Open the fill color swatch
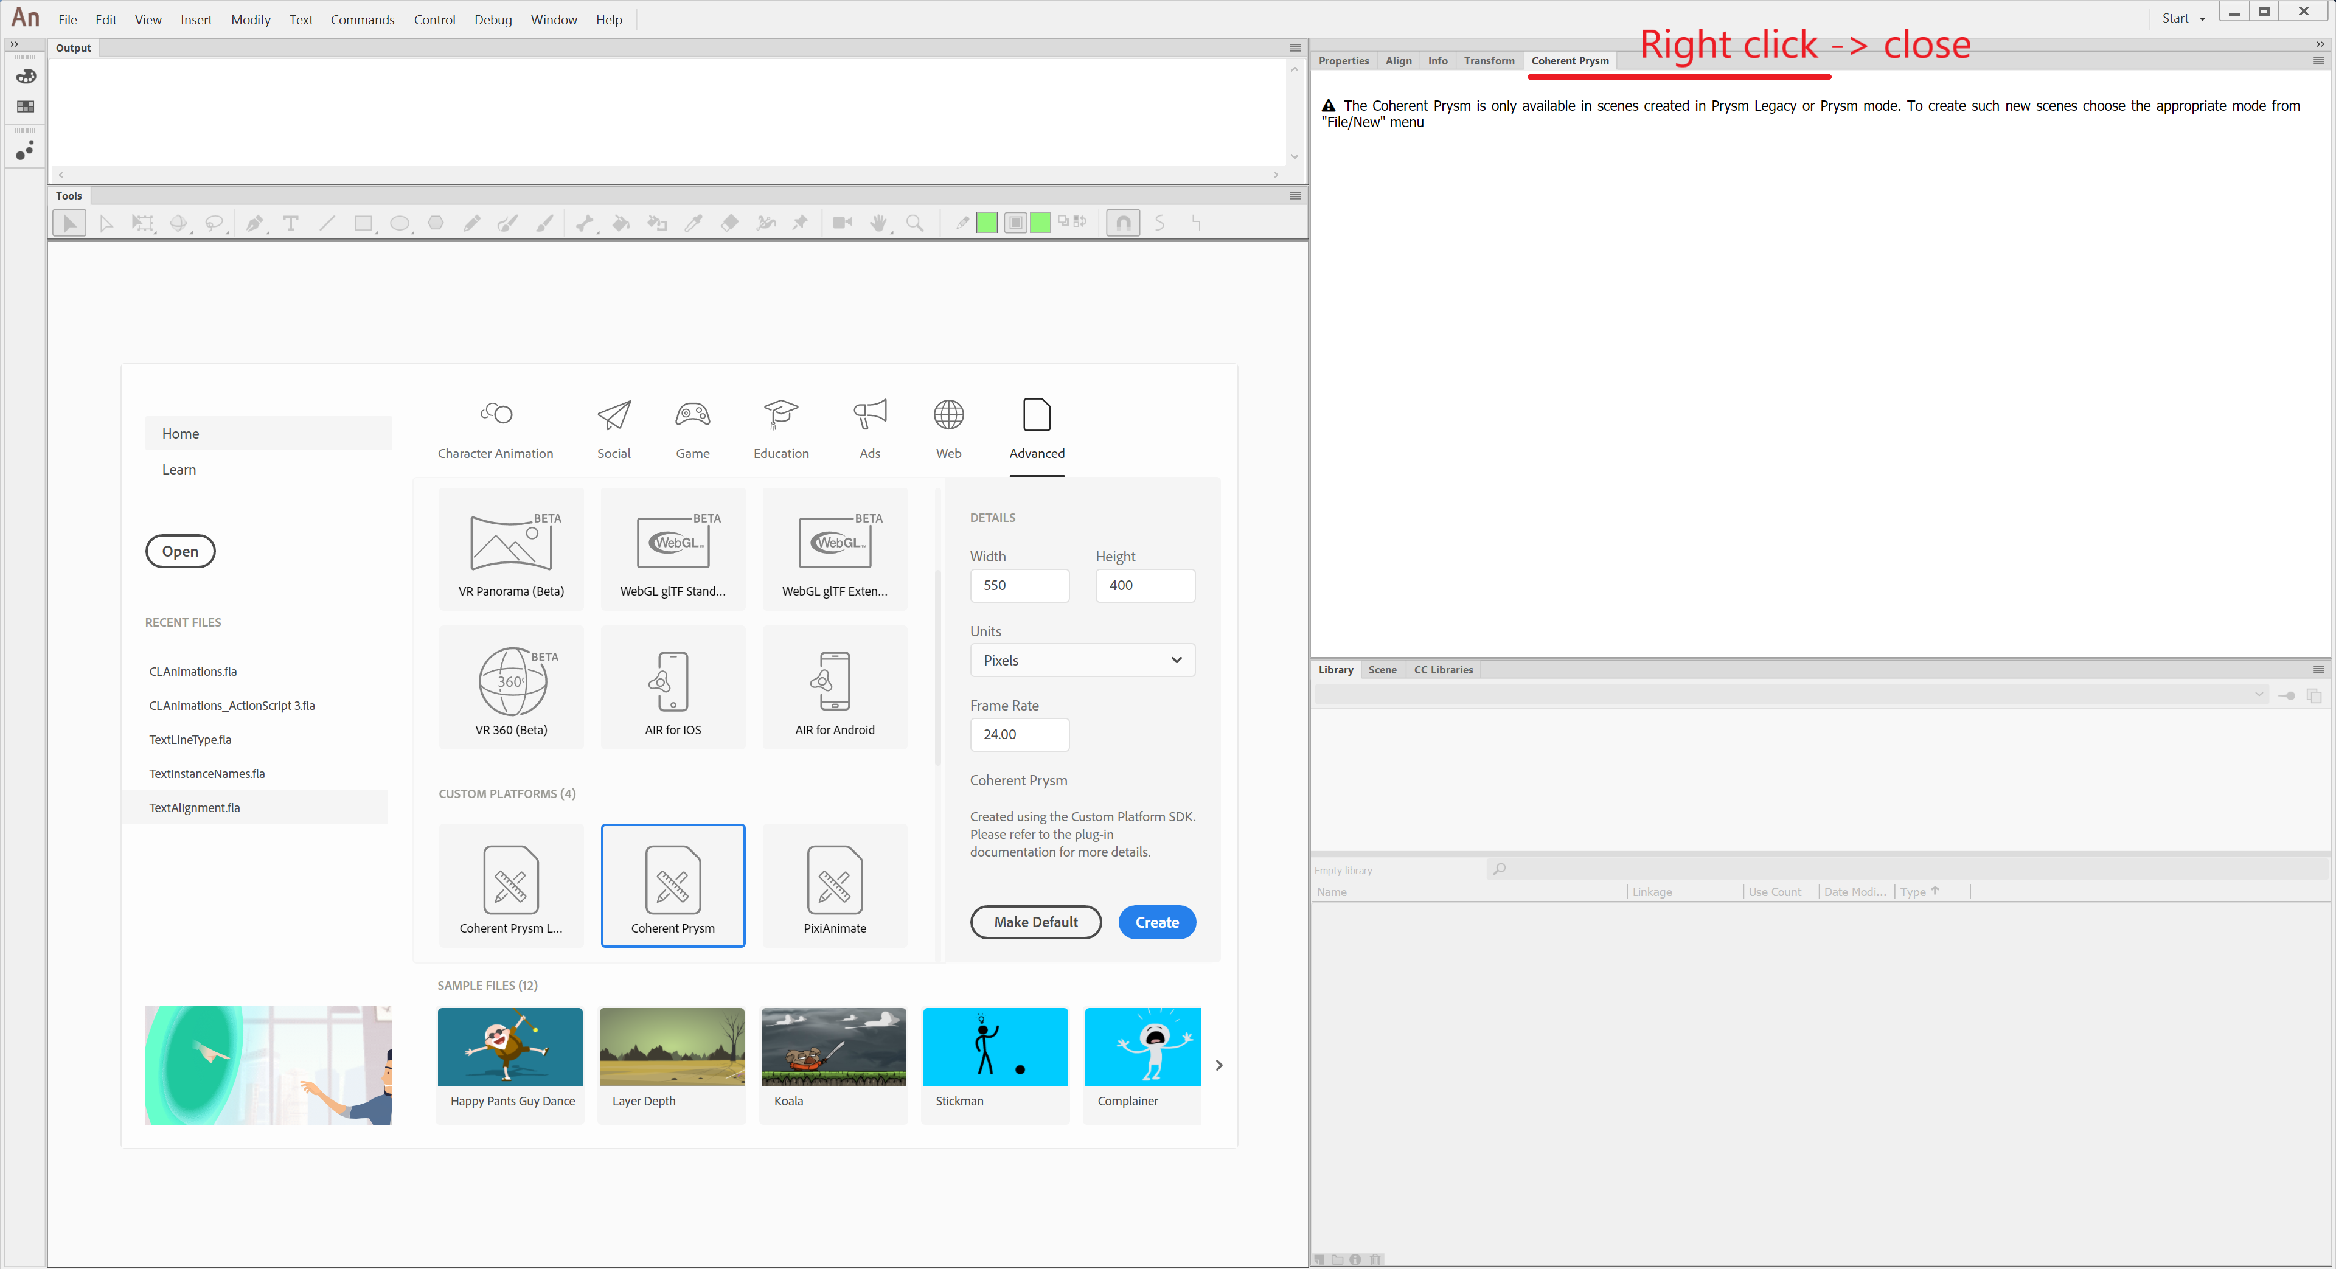Screen dimensions: 2336x1269 click(x=1040, y=223)
